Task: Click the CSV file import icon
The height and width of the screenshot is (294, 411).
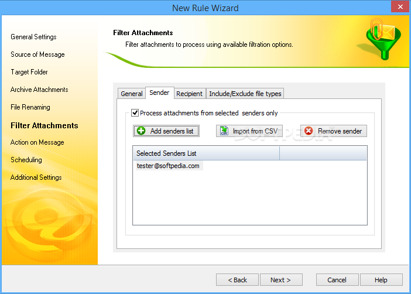Action: click(224, 131)
